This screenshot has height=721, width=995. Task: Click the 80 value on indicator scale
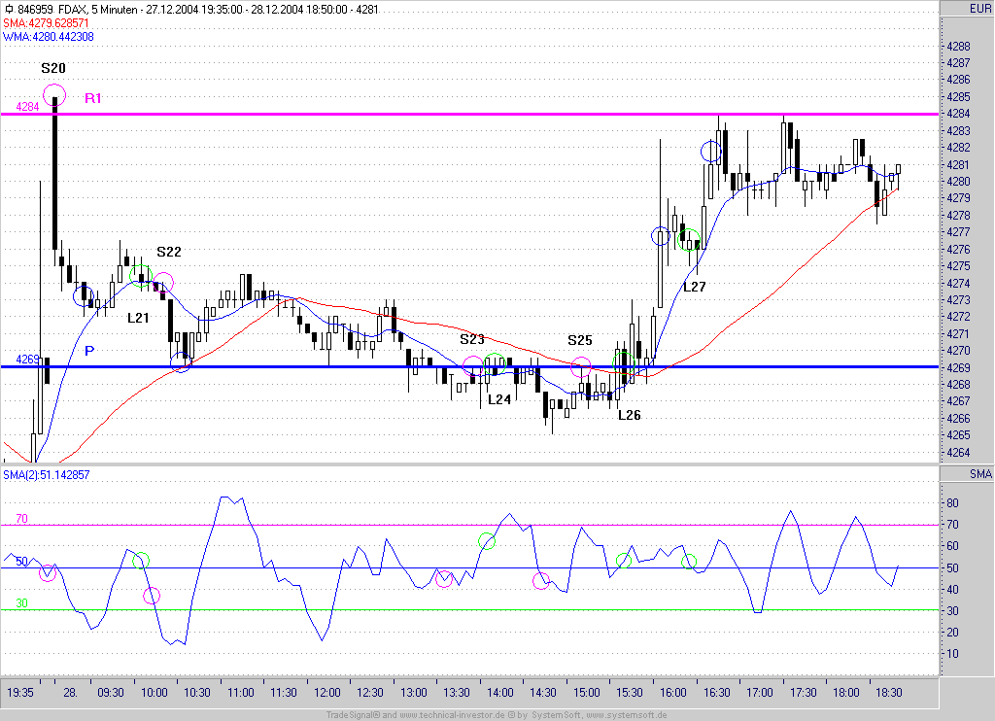[952, 503]
